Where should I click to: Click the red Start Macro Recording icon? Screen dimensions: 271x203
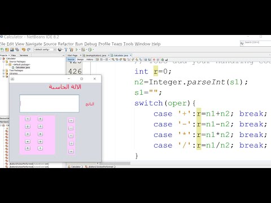pos(154,60)
